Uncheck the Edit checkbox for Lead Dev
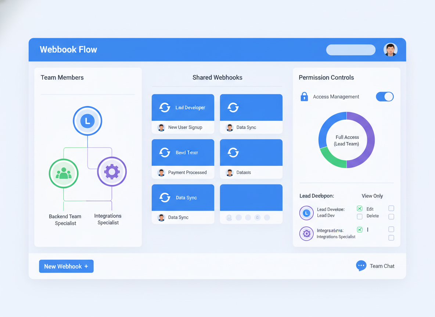 coord(360,208)
